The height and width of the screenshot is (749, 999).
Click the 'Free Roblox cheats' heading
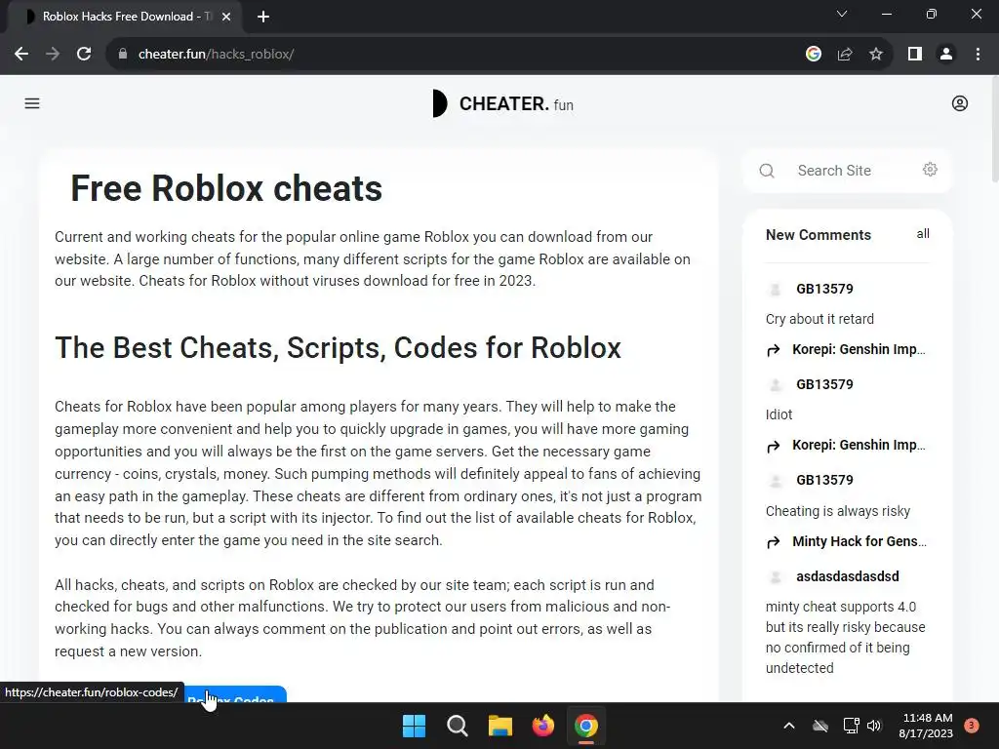point(226,188)
